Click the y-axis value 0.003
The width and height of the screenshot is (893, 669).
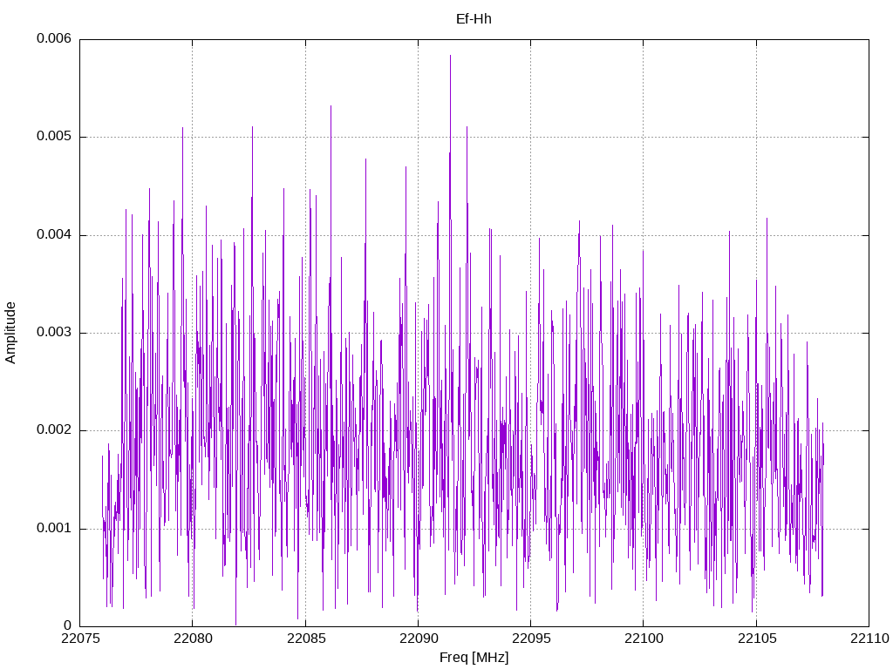click(x=54, y=332)
